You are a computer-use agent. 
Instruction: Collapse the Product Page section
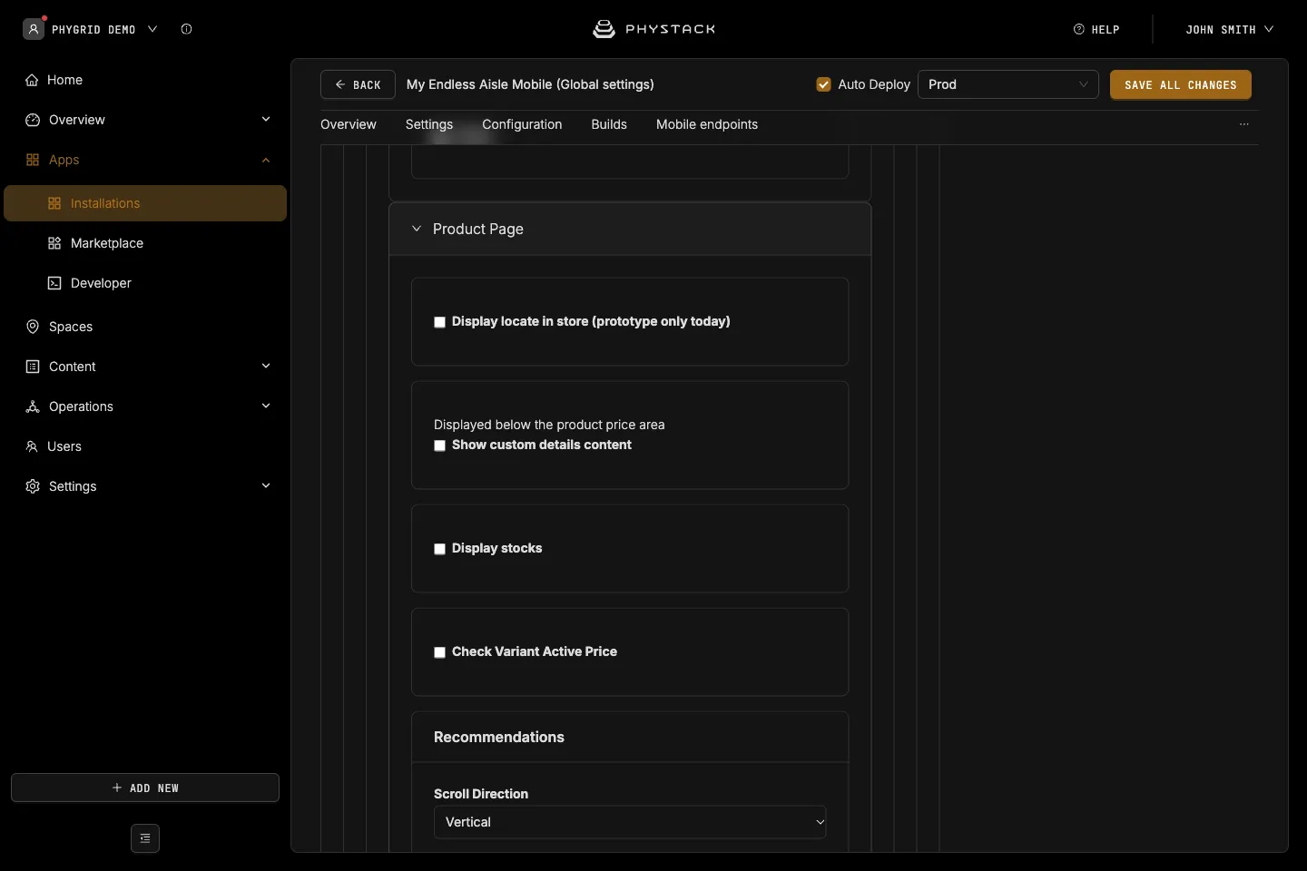click(x=417, y=229)
